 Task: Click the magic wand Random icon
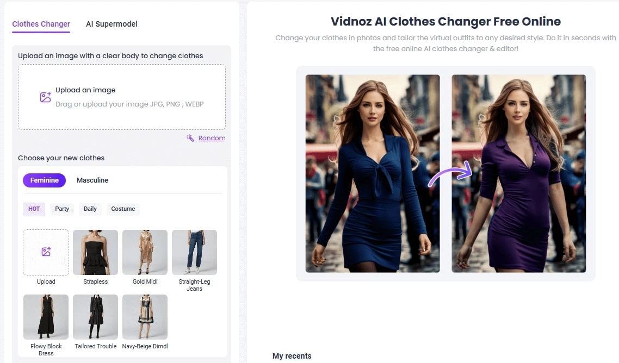point(190,138)
